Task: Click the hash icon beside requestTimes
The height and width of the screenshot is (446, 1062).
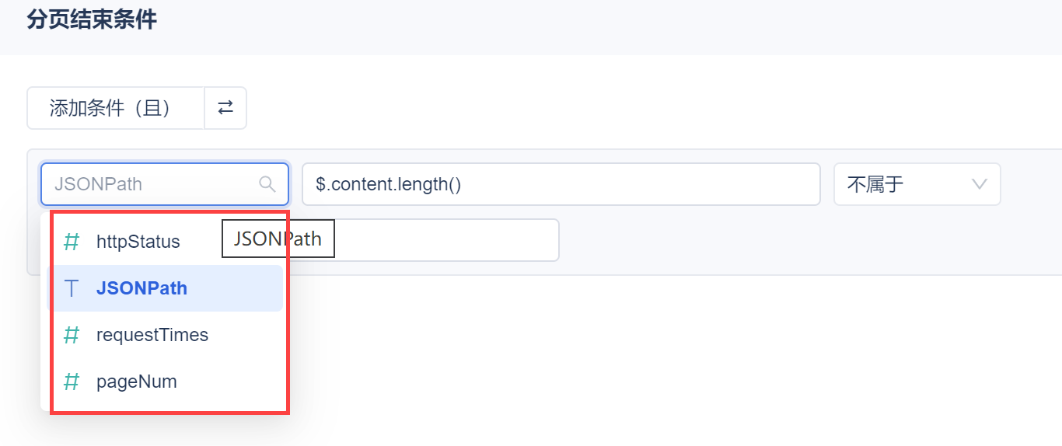Action: 72,335
